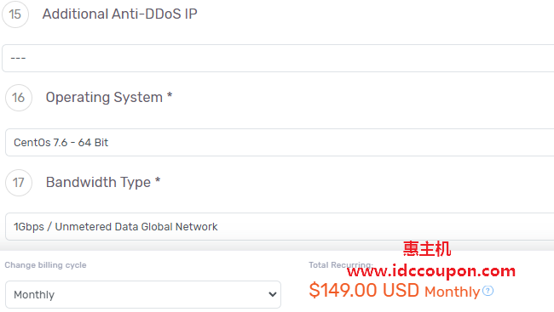This screenshot has height=312, width=554.
Task: Open the www.idccoupon.com watermark link
Action: [x=431, y=270]
